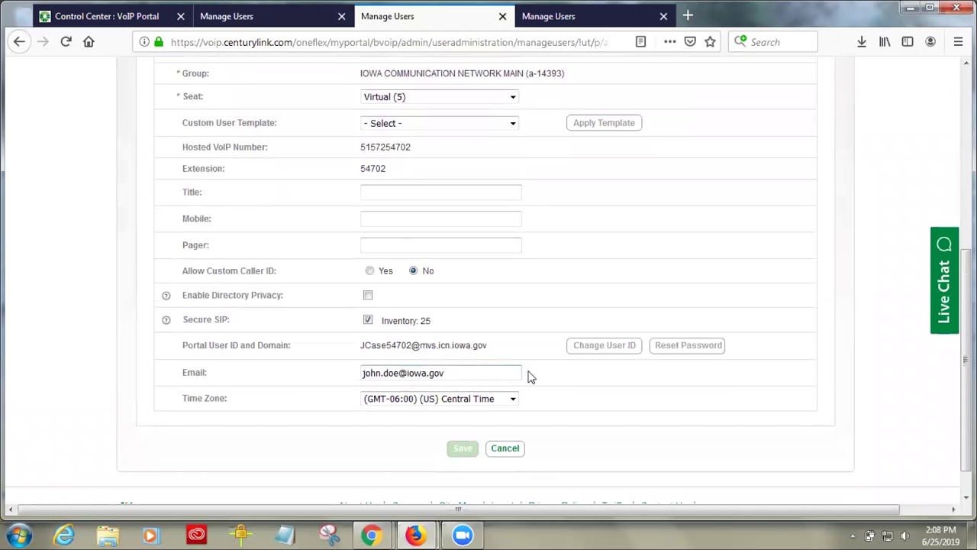Open the Seat dropdown showing Virtual (5)
Image resolution: width=977 pixels, height=550 pixels.
click(x=440, y=97)
